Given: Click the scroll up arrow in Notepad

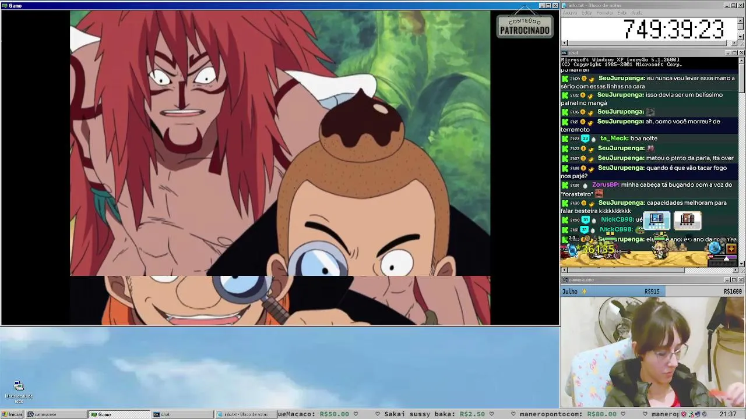Looking at the screenshot, I should [x=741, y=20].
